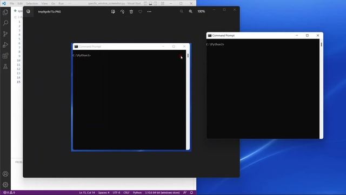The image size is (346, 195).
Task: Open Source Control in the activity bar
Action: tap(5, 34)
